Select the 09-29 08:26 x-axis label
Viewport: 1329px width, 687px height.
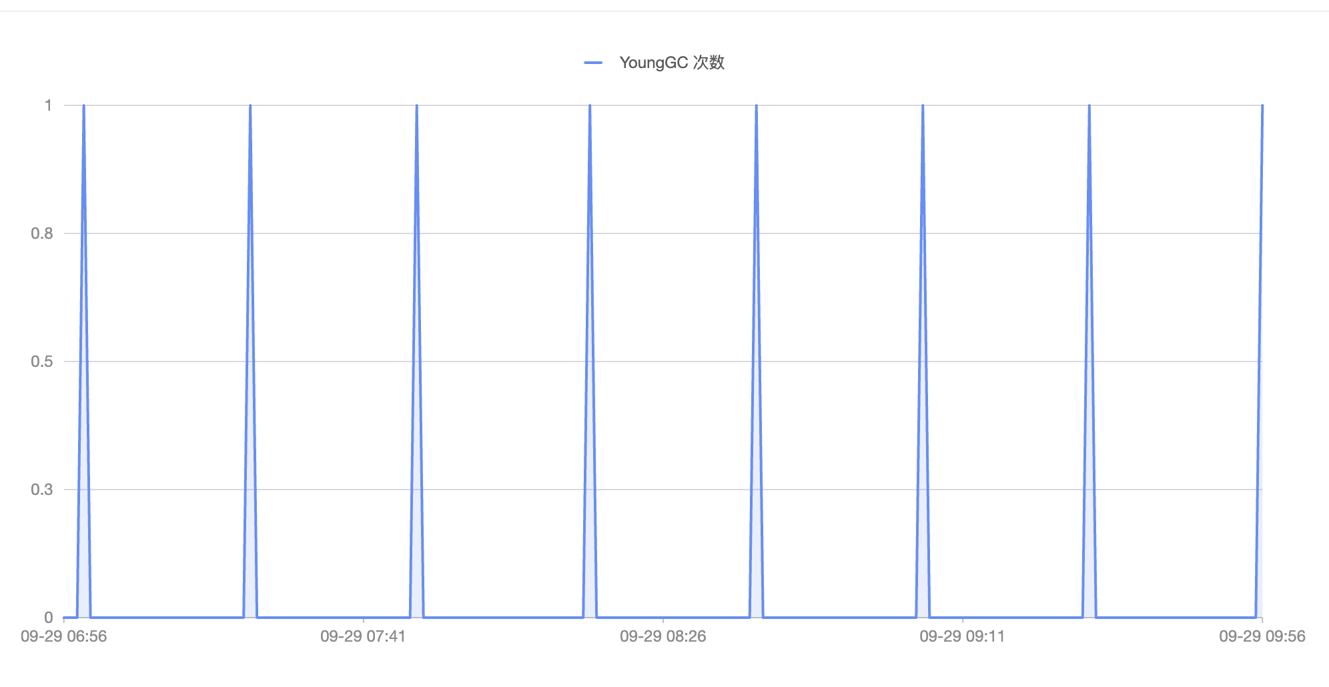662,636
